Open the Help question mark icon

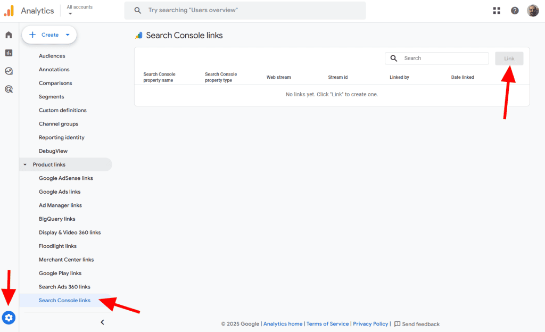(515, 11)
